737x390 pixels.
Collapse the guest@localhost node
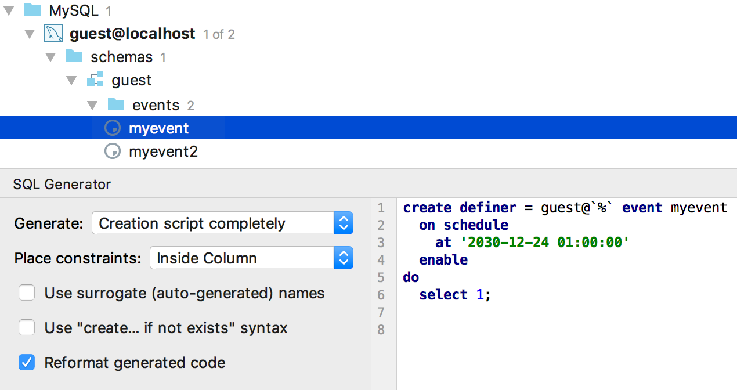30,34
